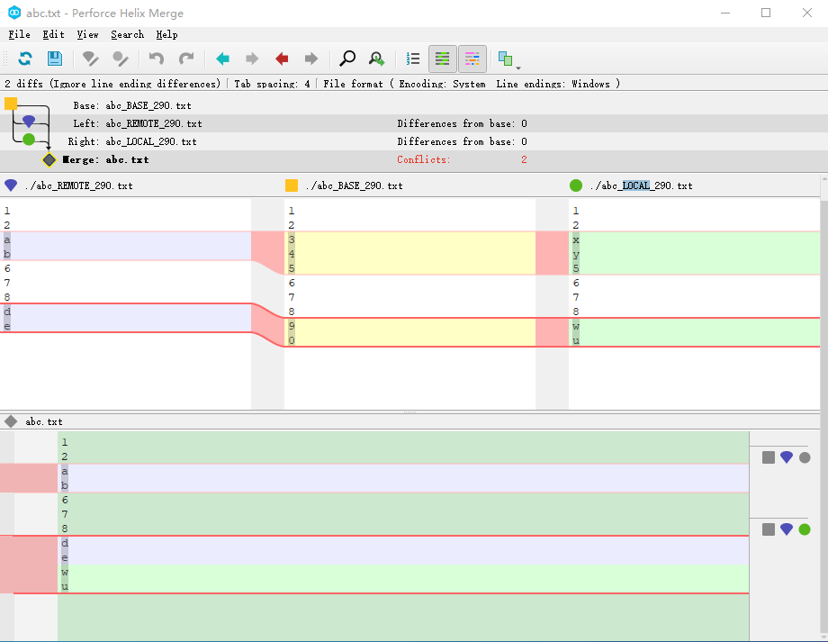
Task: Click the overlapping squares compare method icon
Action: [506, 59]
